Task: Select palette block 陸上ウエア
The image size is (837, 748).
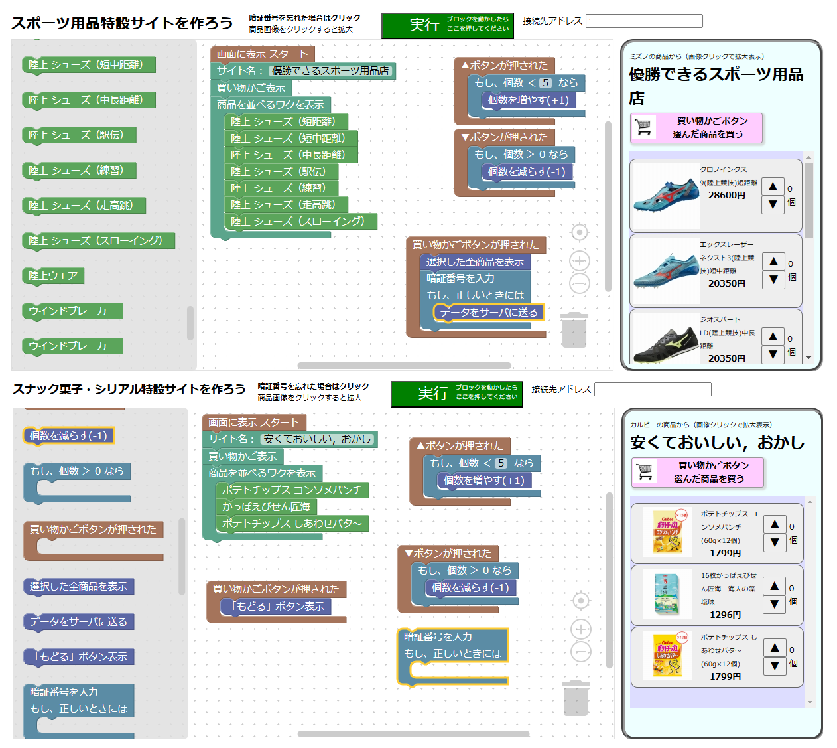Action: point(53,276)
